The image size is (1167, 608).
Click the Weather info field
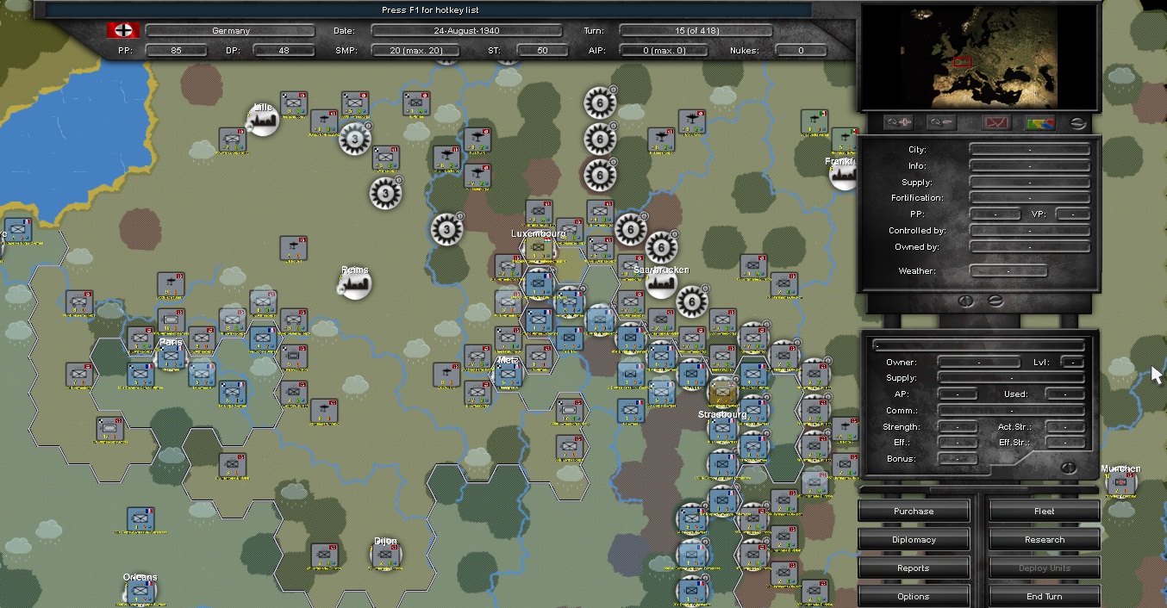[x=1008, y=271]
